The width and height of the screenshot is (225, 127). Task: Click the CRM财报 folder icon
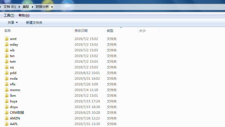(6, 112)
